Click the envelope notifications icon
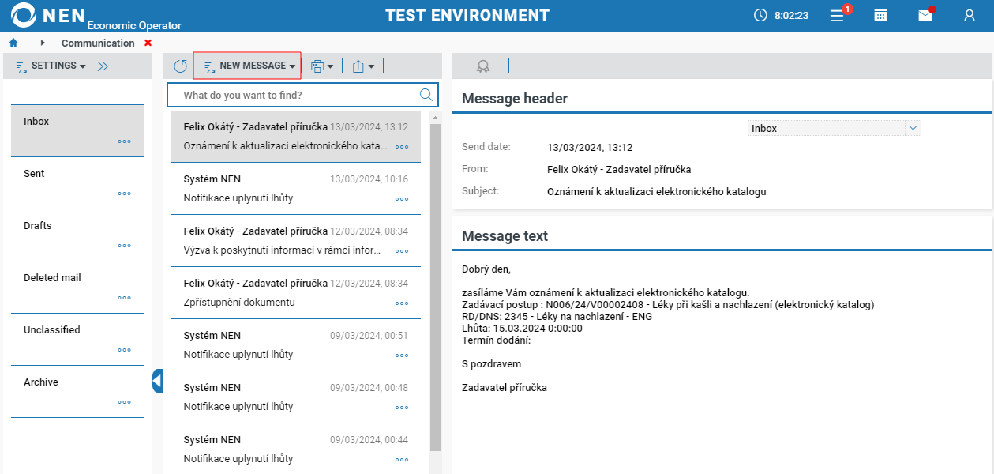 pos(925,15)
